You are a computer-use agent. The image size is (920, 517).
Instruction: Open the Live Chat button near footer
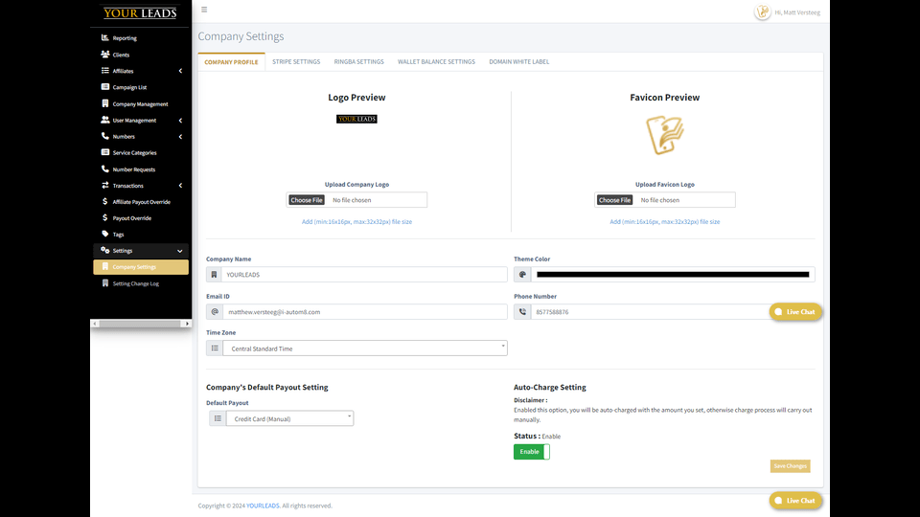coord(795,501)
